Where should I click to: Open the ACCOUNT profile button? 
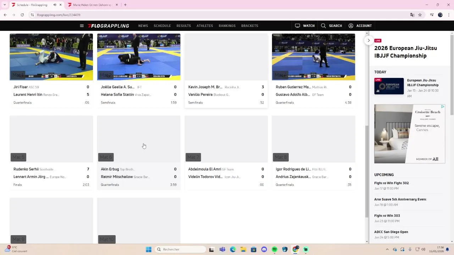point(360,26)
